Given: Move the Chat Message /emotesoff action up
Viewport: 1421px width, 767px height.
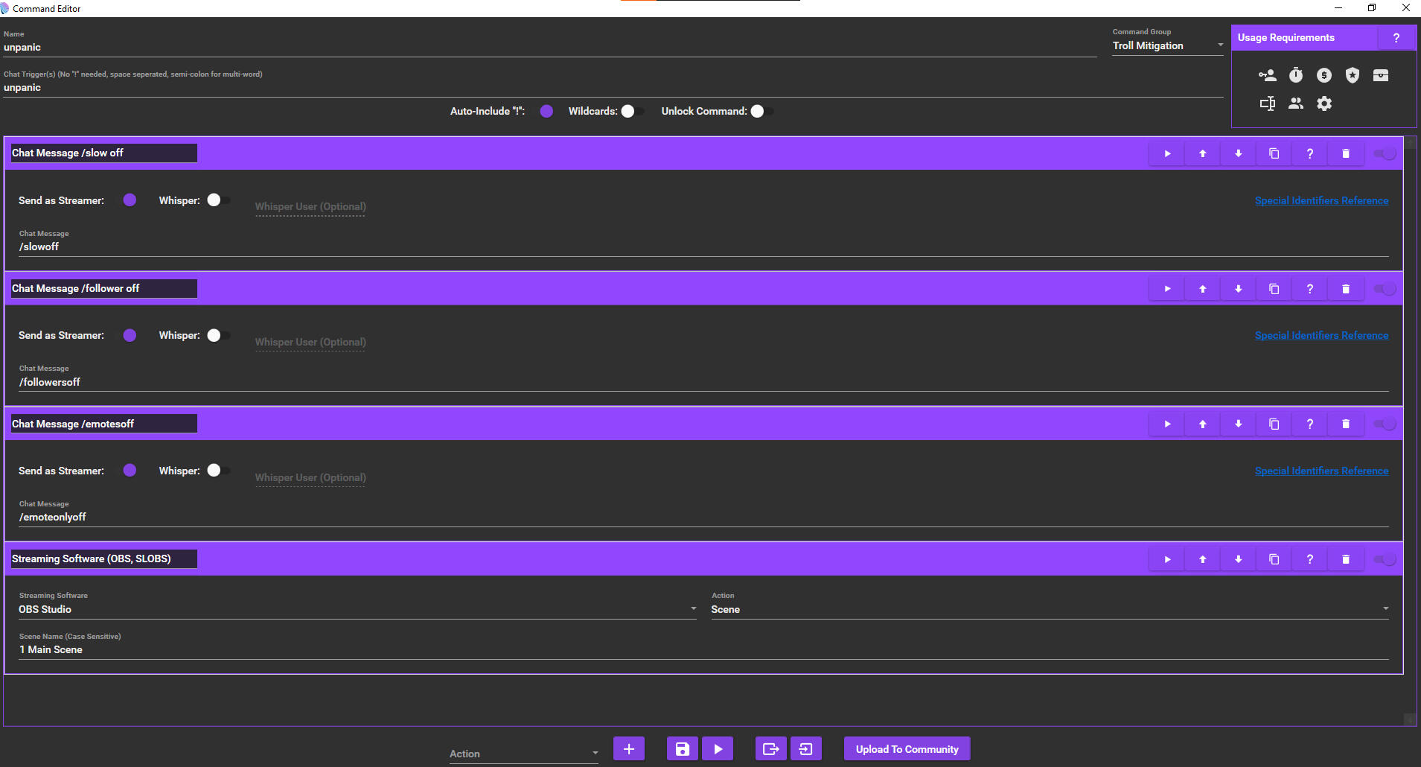Looking at the screenshot, I should (x=1202, y=424).
